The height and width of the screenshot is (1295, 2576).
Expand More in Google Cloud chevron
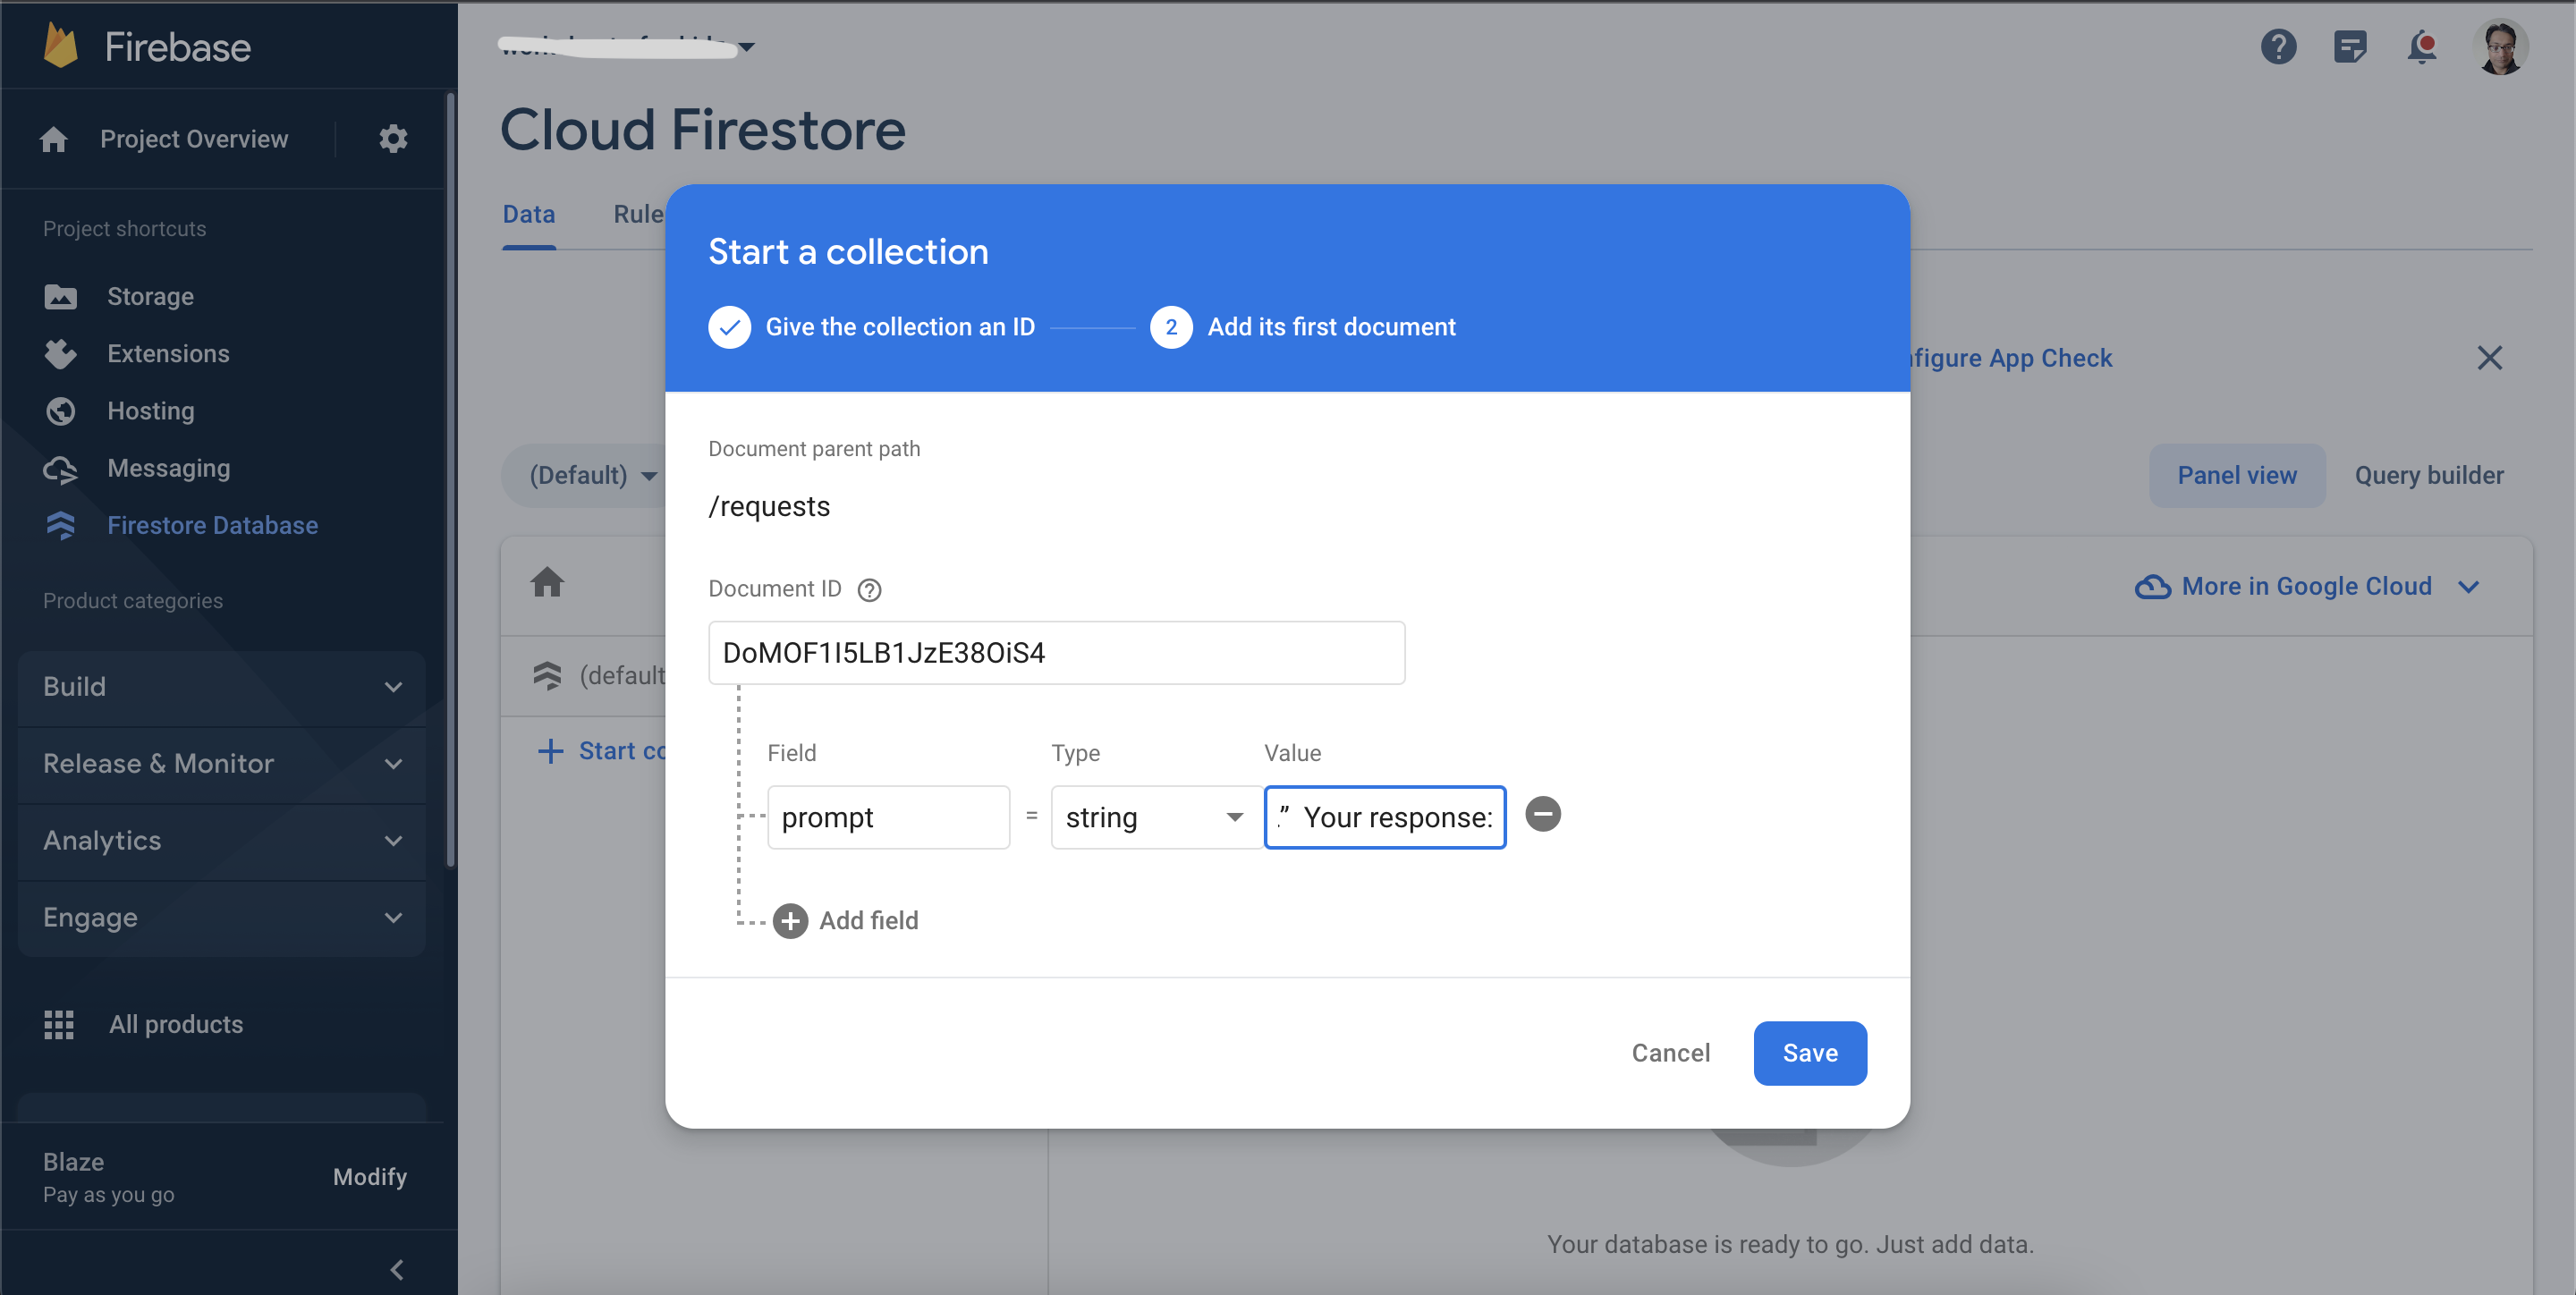(2469, 587)
